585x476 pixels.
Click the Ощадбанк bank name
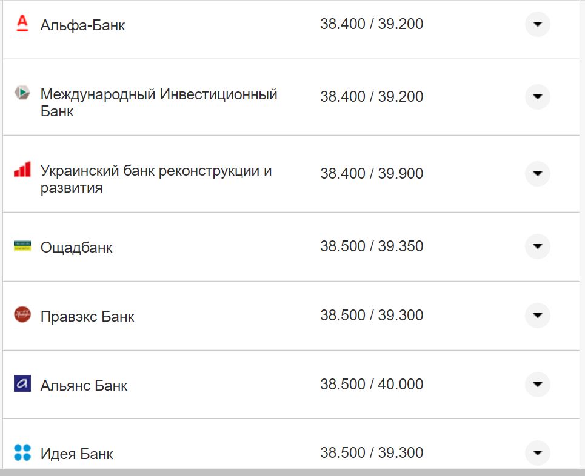click(76, 246)
